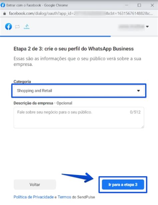Click the Facebook logo in the dialog header
This screenshot has width=158, height=205.
click(x=8, y=27)
